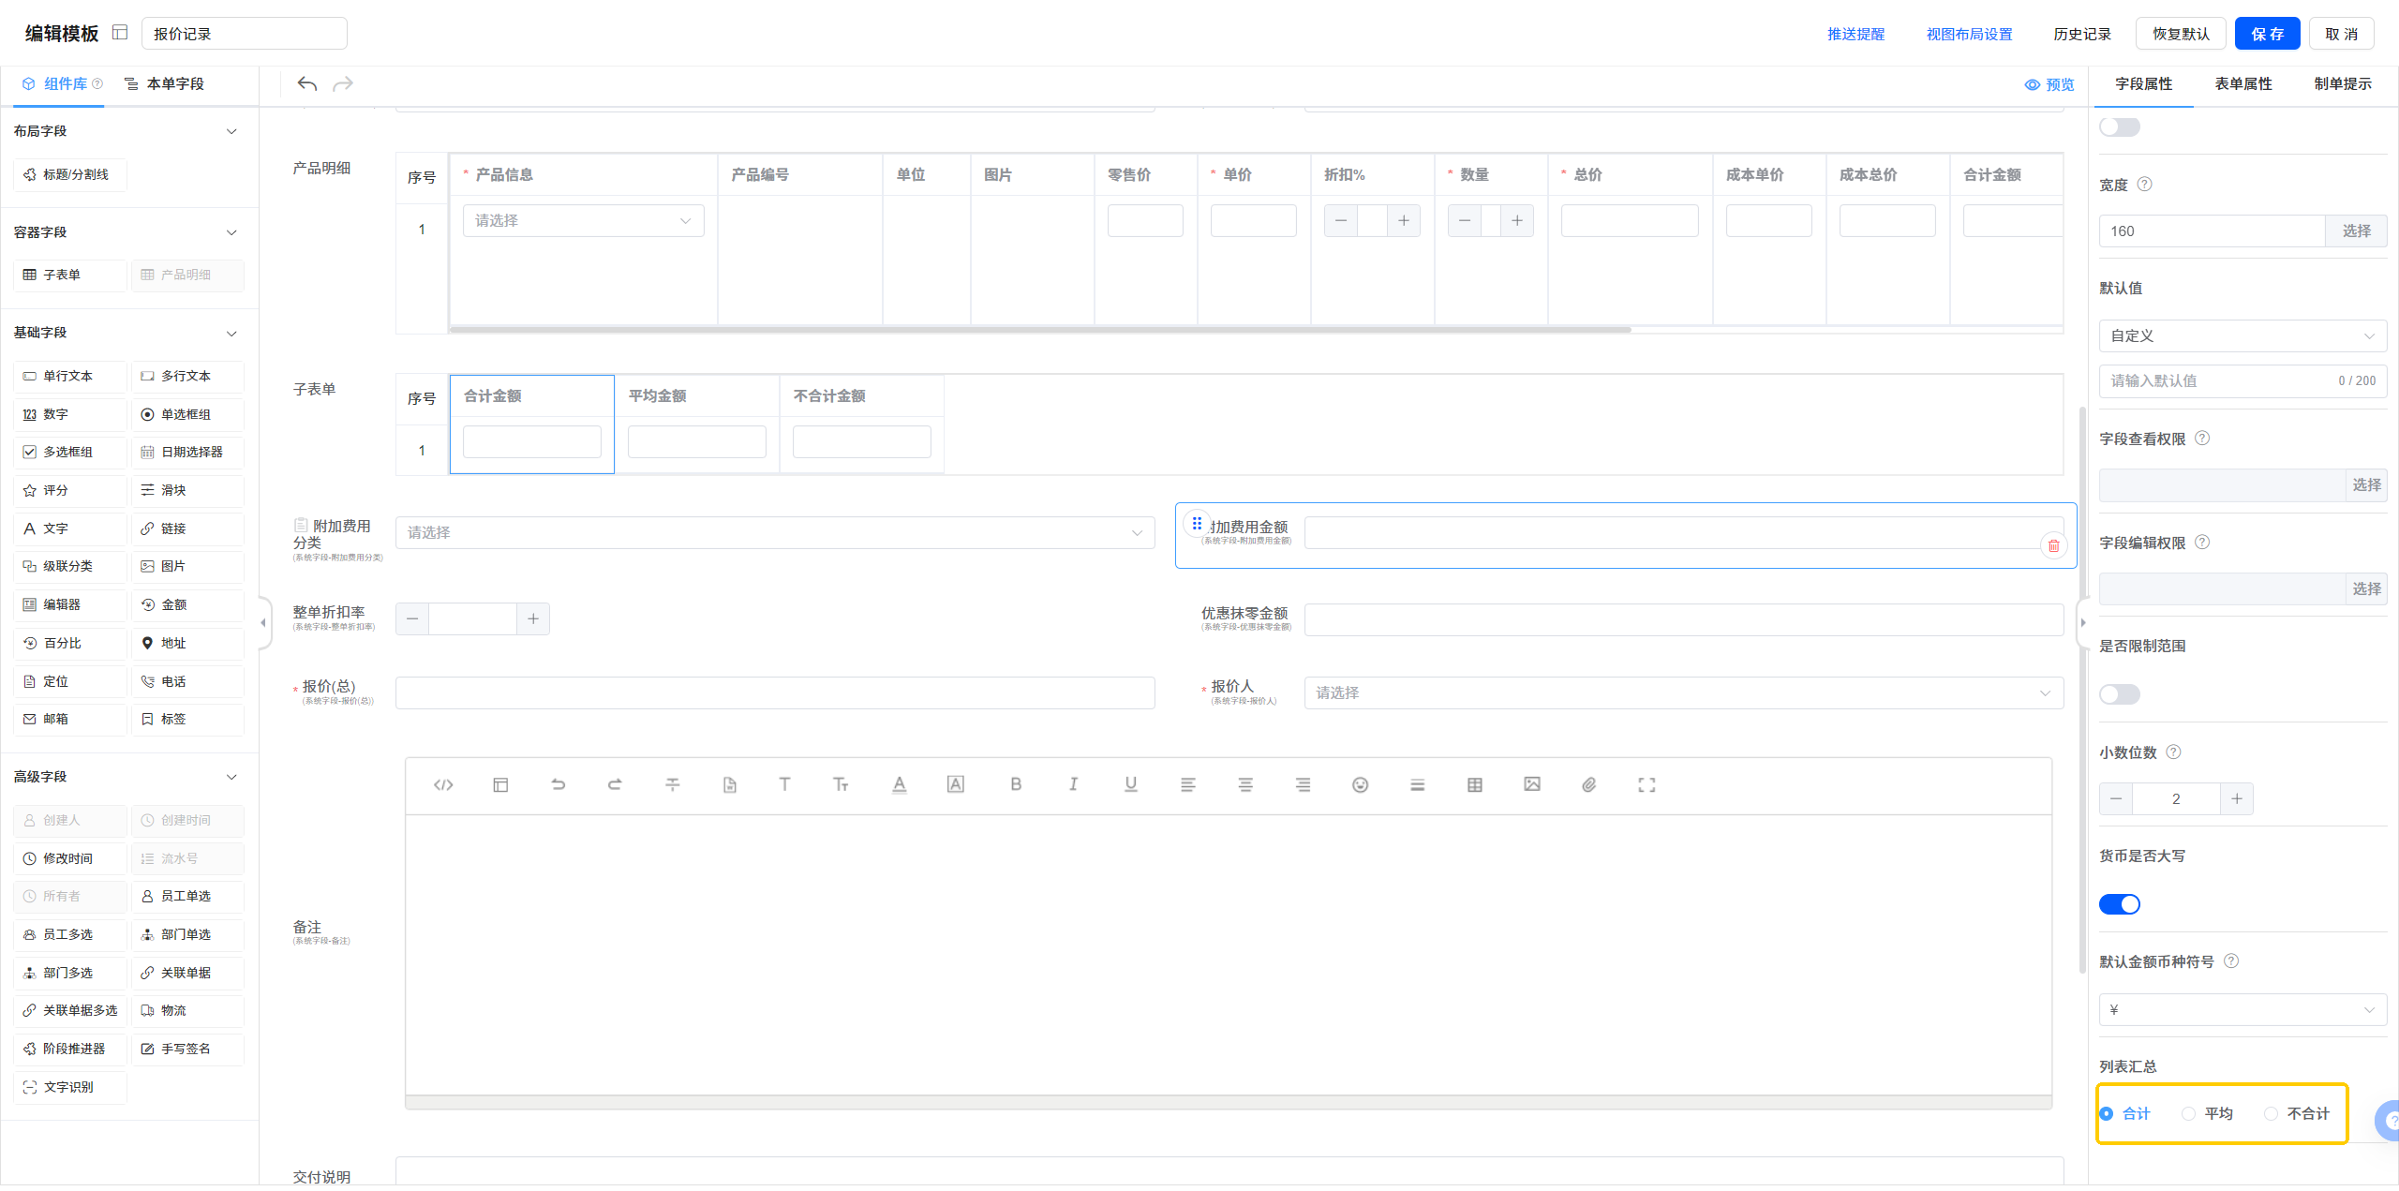The width and height of the screenshot is (2399, 1191).
Task: Open the 报价人 select dropdown
Action: (x=1683, y=693)
